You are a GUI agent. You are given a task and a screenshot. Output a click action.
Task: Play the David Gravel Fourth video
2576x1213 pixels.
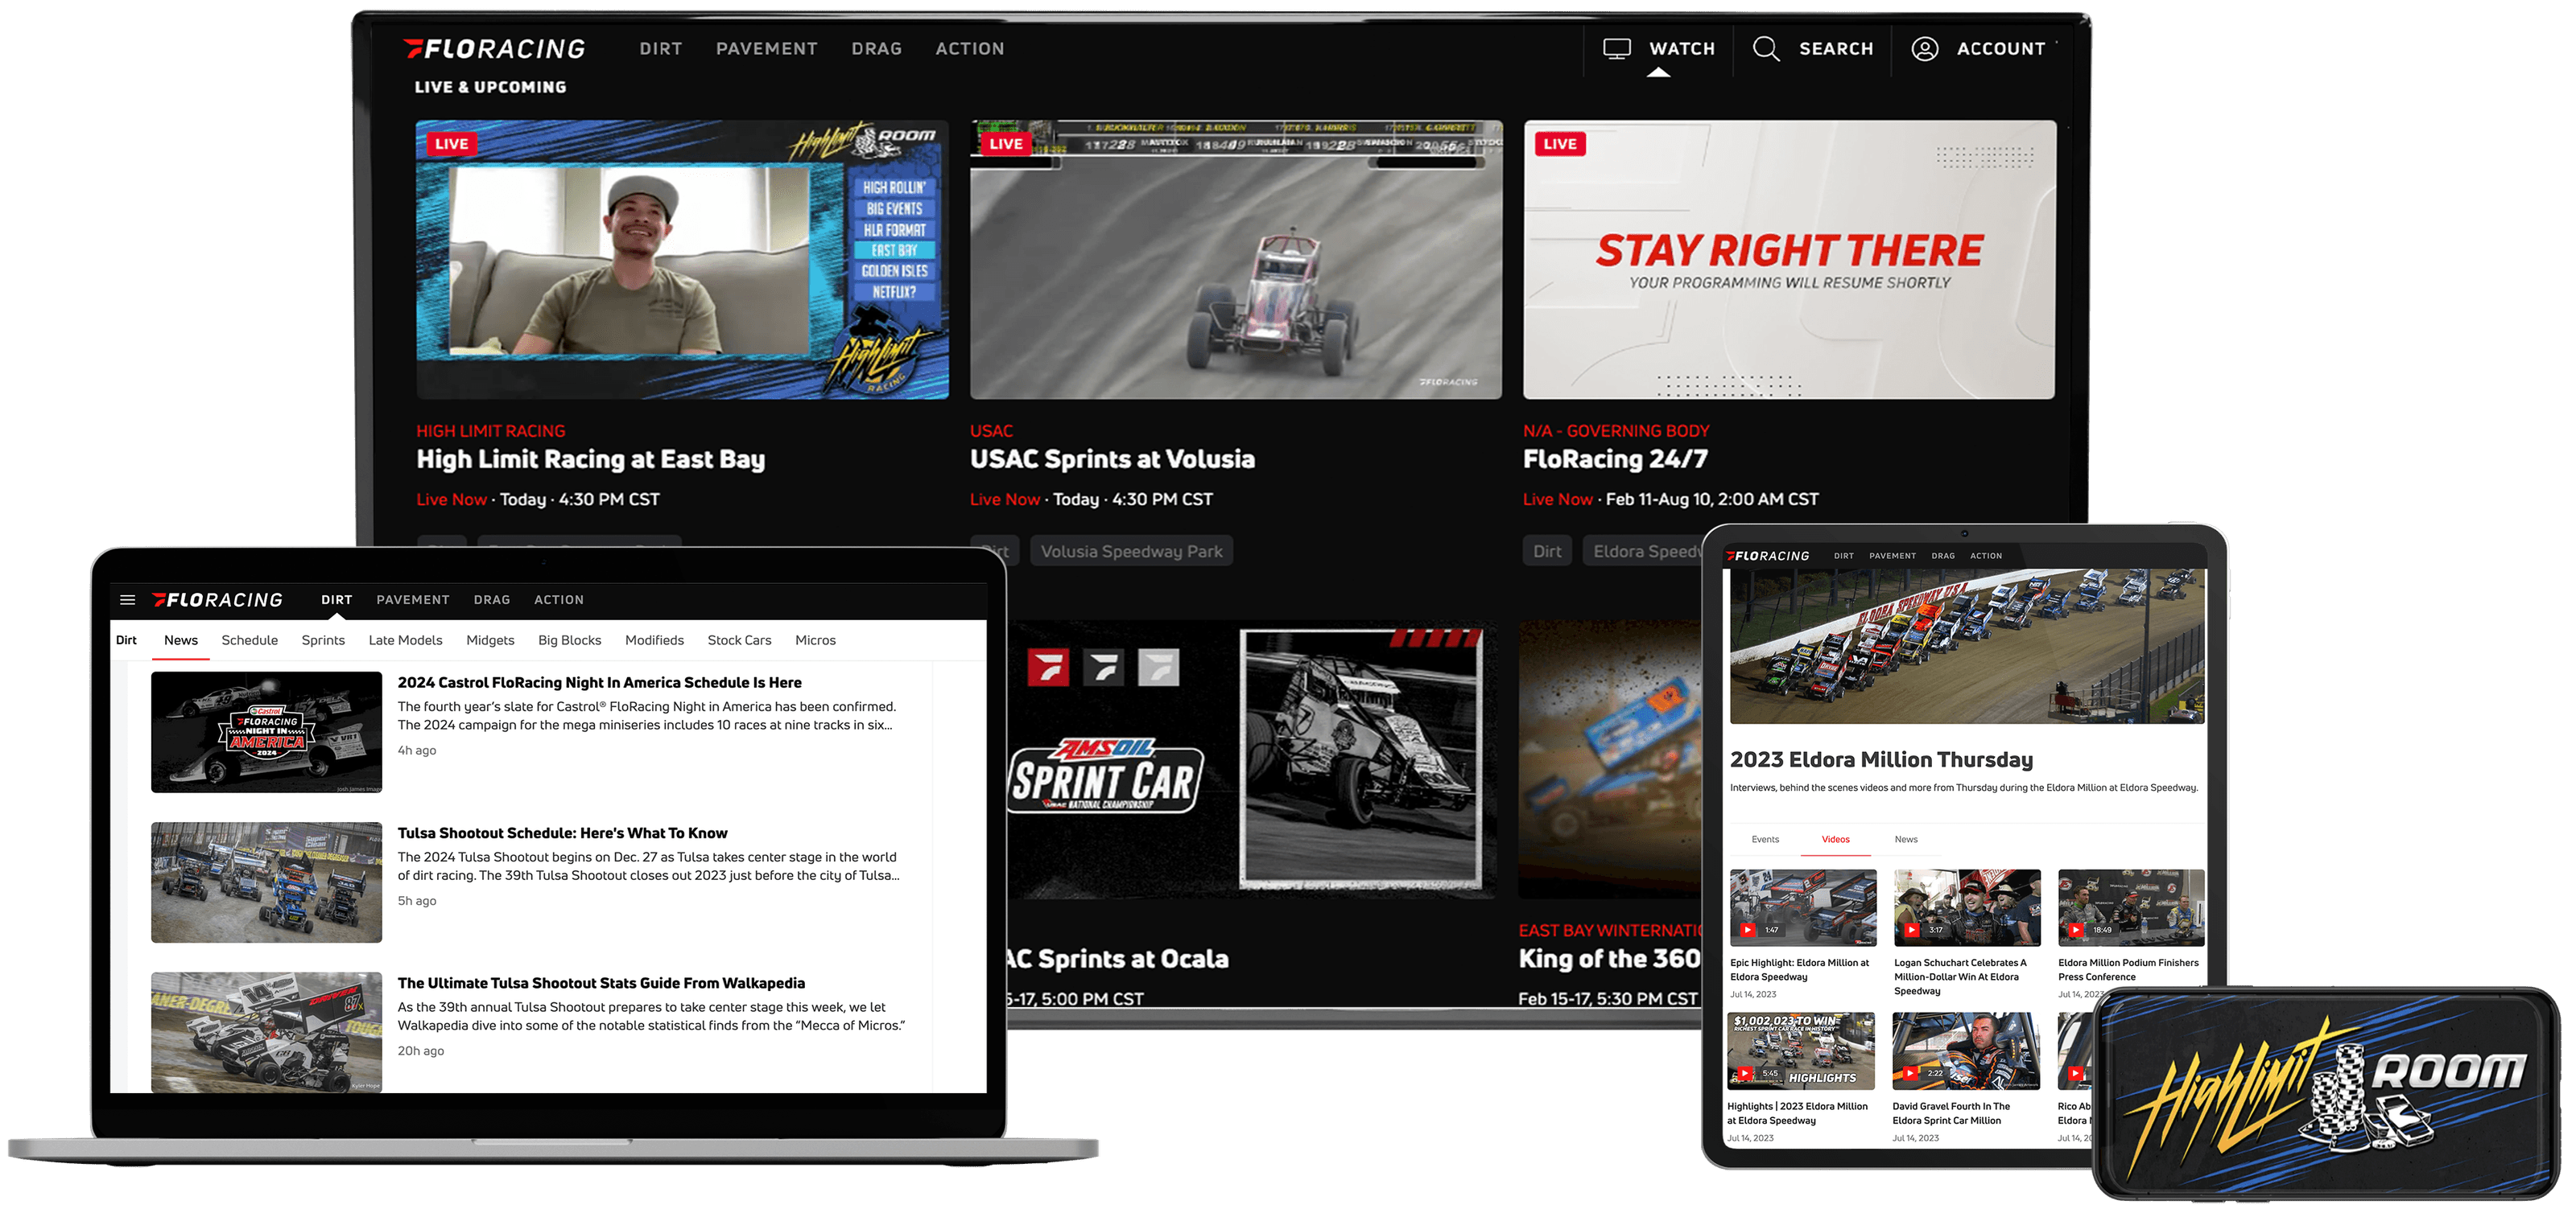coord(1909,1073)
